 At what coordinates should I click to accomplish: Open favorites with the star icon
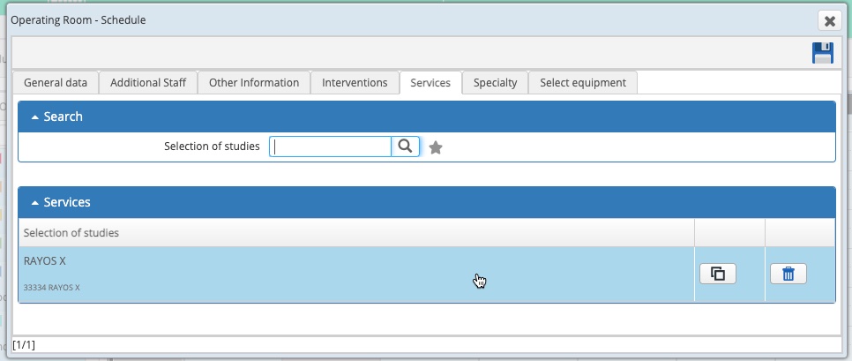point(435,147)
